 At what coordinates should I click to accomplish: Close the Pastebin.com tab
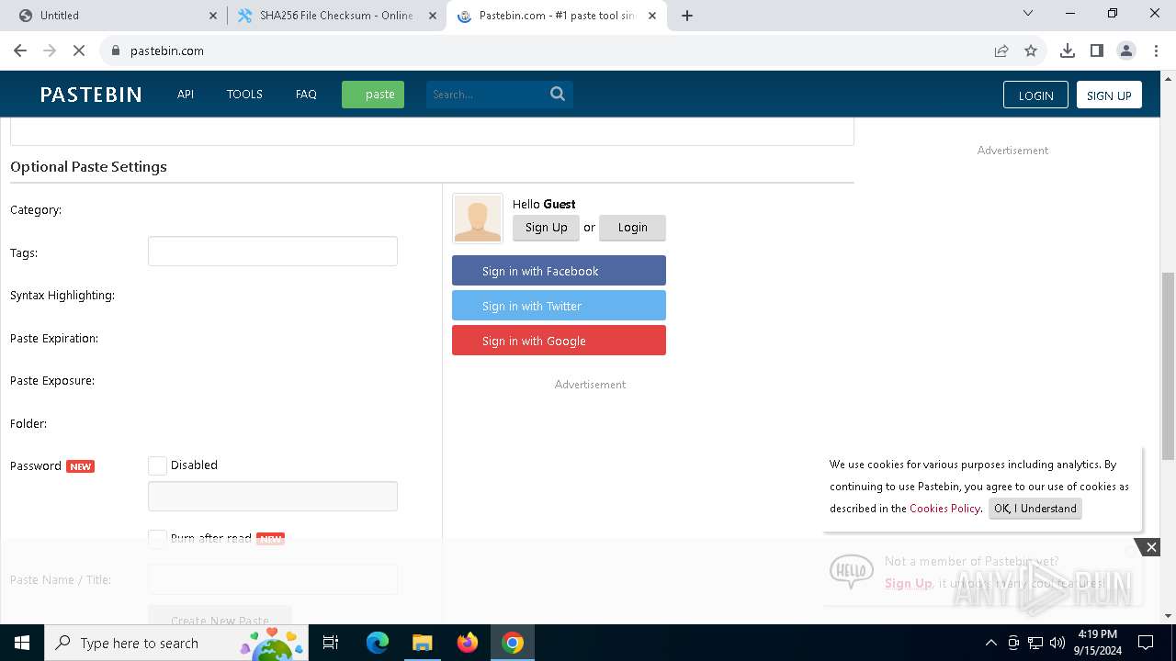(x=653, y=16)
